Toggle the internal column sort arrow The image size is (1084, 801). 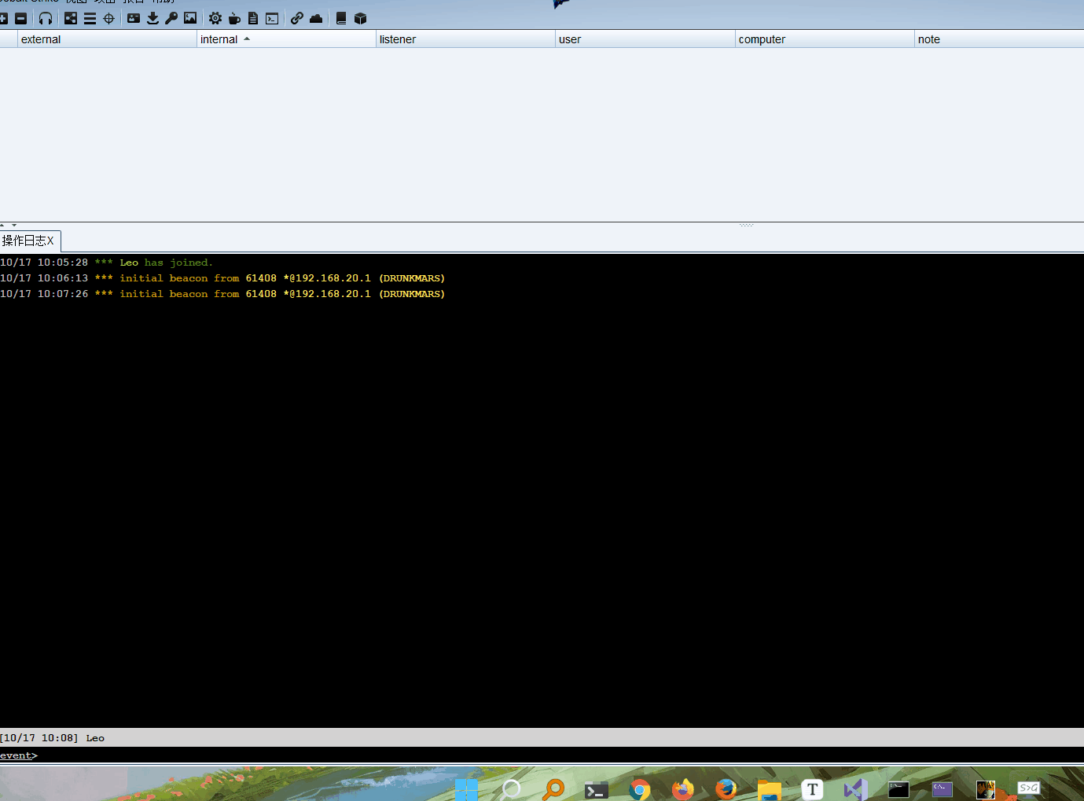click(x=247, y=39)
